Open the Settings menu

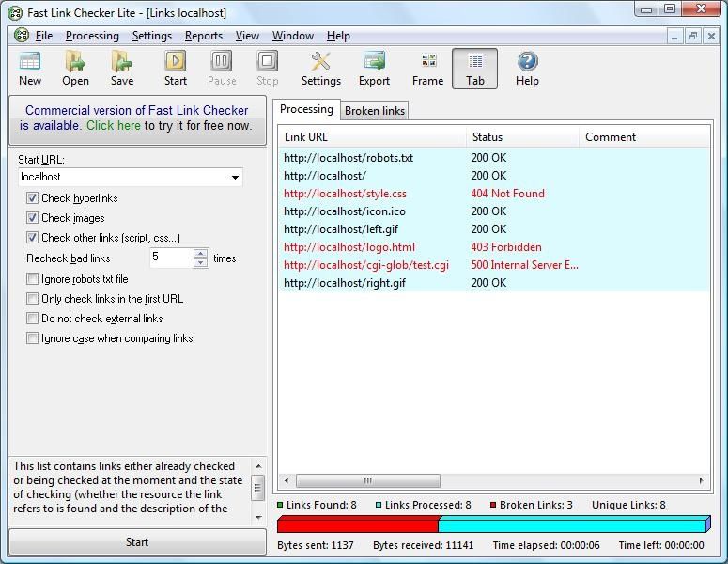coord(152,36)
